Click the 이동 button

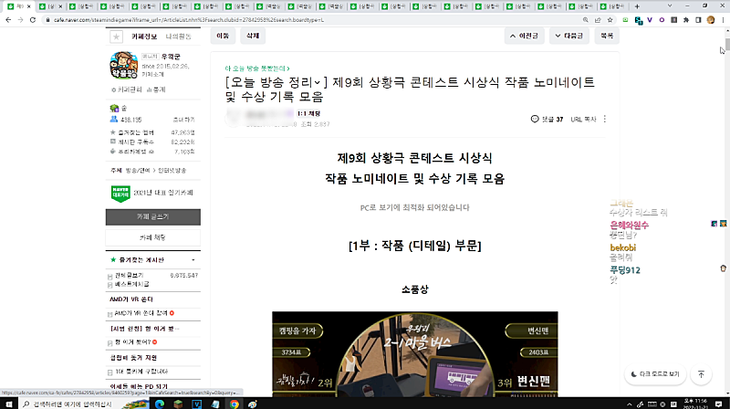coord(223,37)
